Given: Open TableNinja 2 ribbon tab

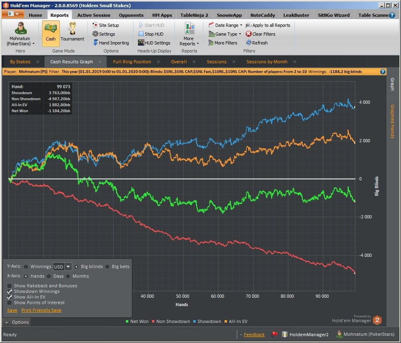Looking at the screenshot, I should pos(194,15).
